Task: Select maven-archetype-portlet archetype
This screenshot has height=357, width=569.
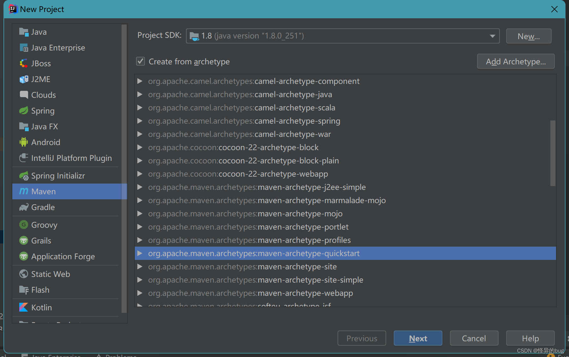Action: coord(345,227)
